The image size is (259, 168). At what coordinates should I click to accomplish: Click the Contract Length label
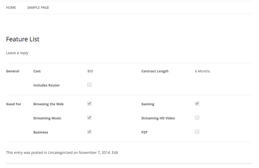click(x=155, y=71)
